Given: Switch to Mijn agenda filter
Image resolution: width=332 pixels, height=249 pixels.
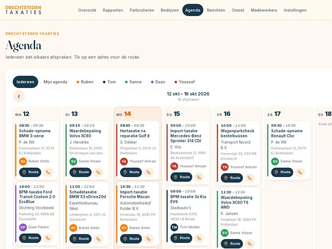Looking at the screenshot, I should (55, 82).
